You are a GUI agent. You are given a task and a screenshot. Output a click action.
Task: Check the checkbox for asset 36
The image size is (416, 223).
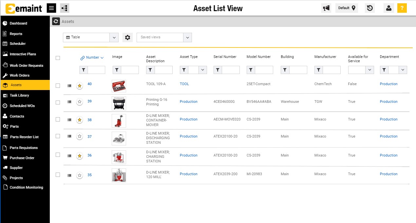58,155
